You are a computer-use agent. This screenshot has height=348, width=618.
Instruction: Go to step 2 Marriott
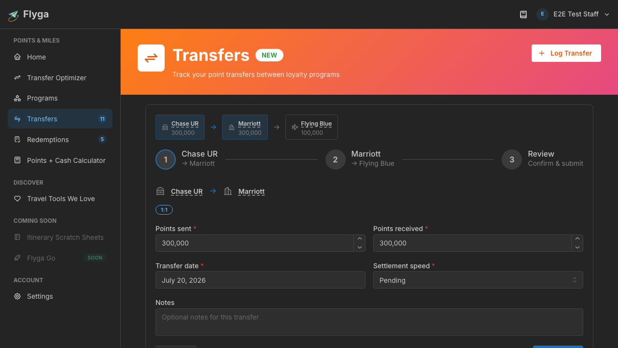click(360, 159)
